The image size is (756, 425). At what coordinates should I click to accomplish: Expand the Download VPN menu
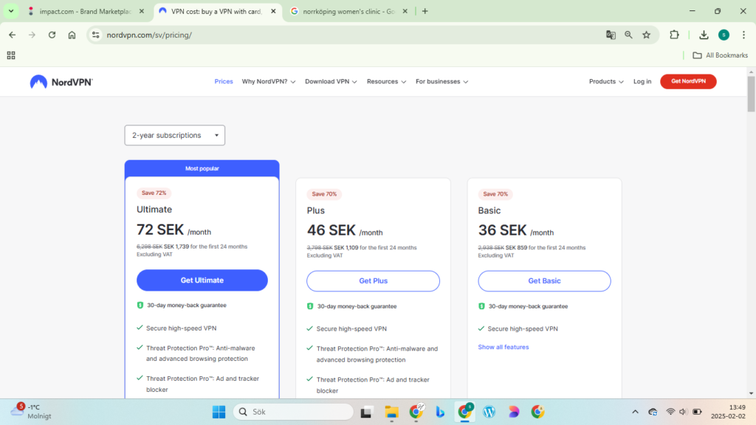coord(331,81)
